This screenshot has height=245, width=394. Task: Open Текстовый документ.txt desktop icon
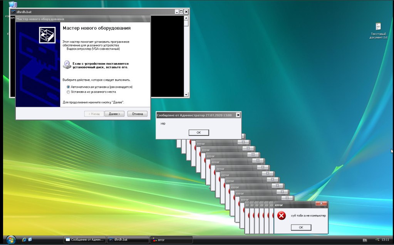pyautogui.click(x=378, y=31)
